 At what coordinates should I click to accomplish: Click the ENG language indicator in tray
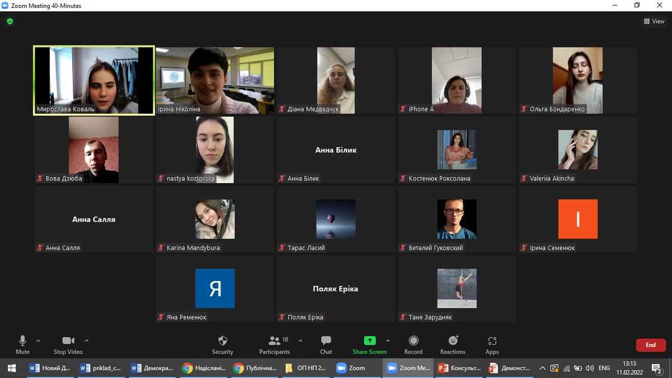(604, 368)
